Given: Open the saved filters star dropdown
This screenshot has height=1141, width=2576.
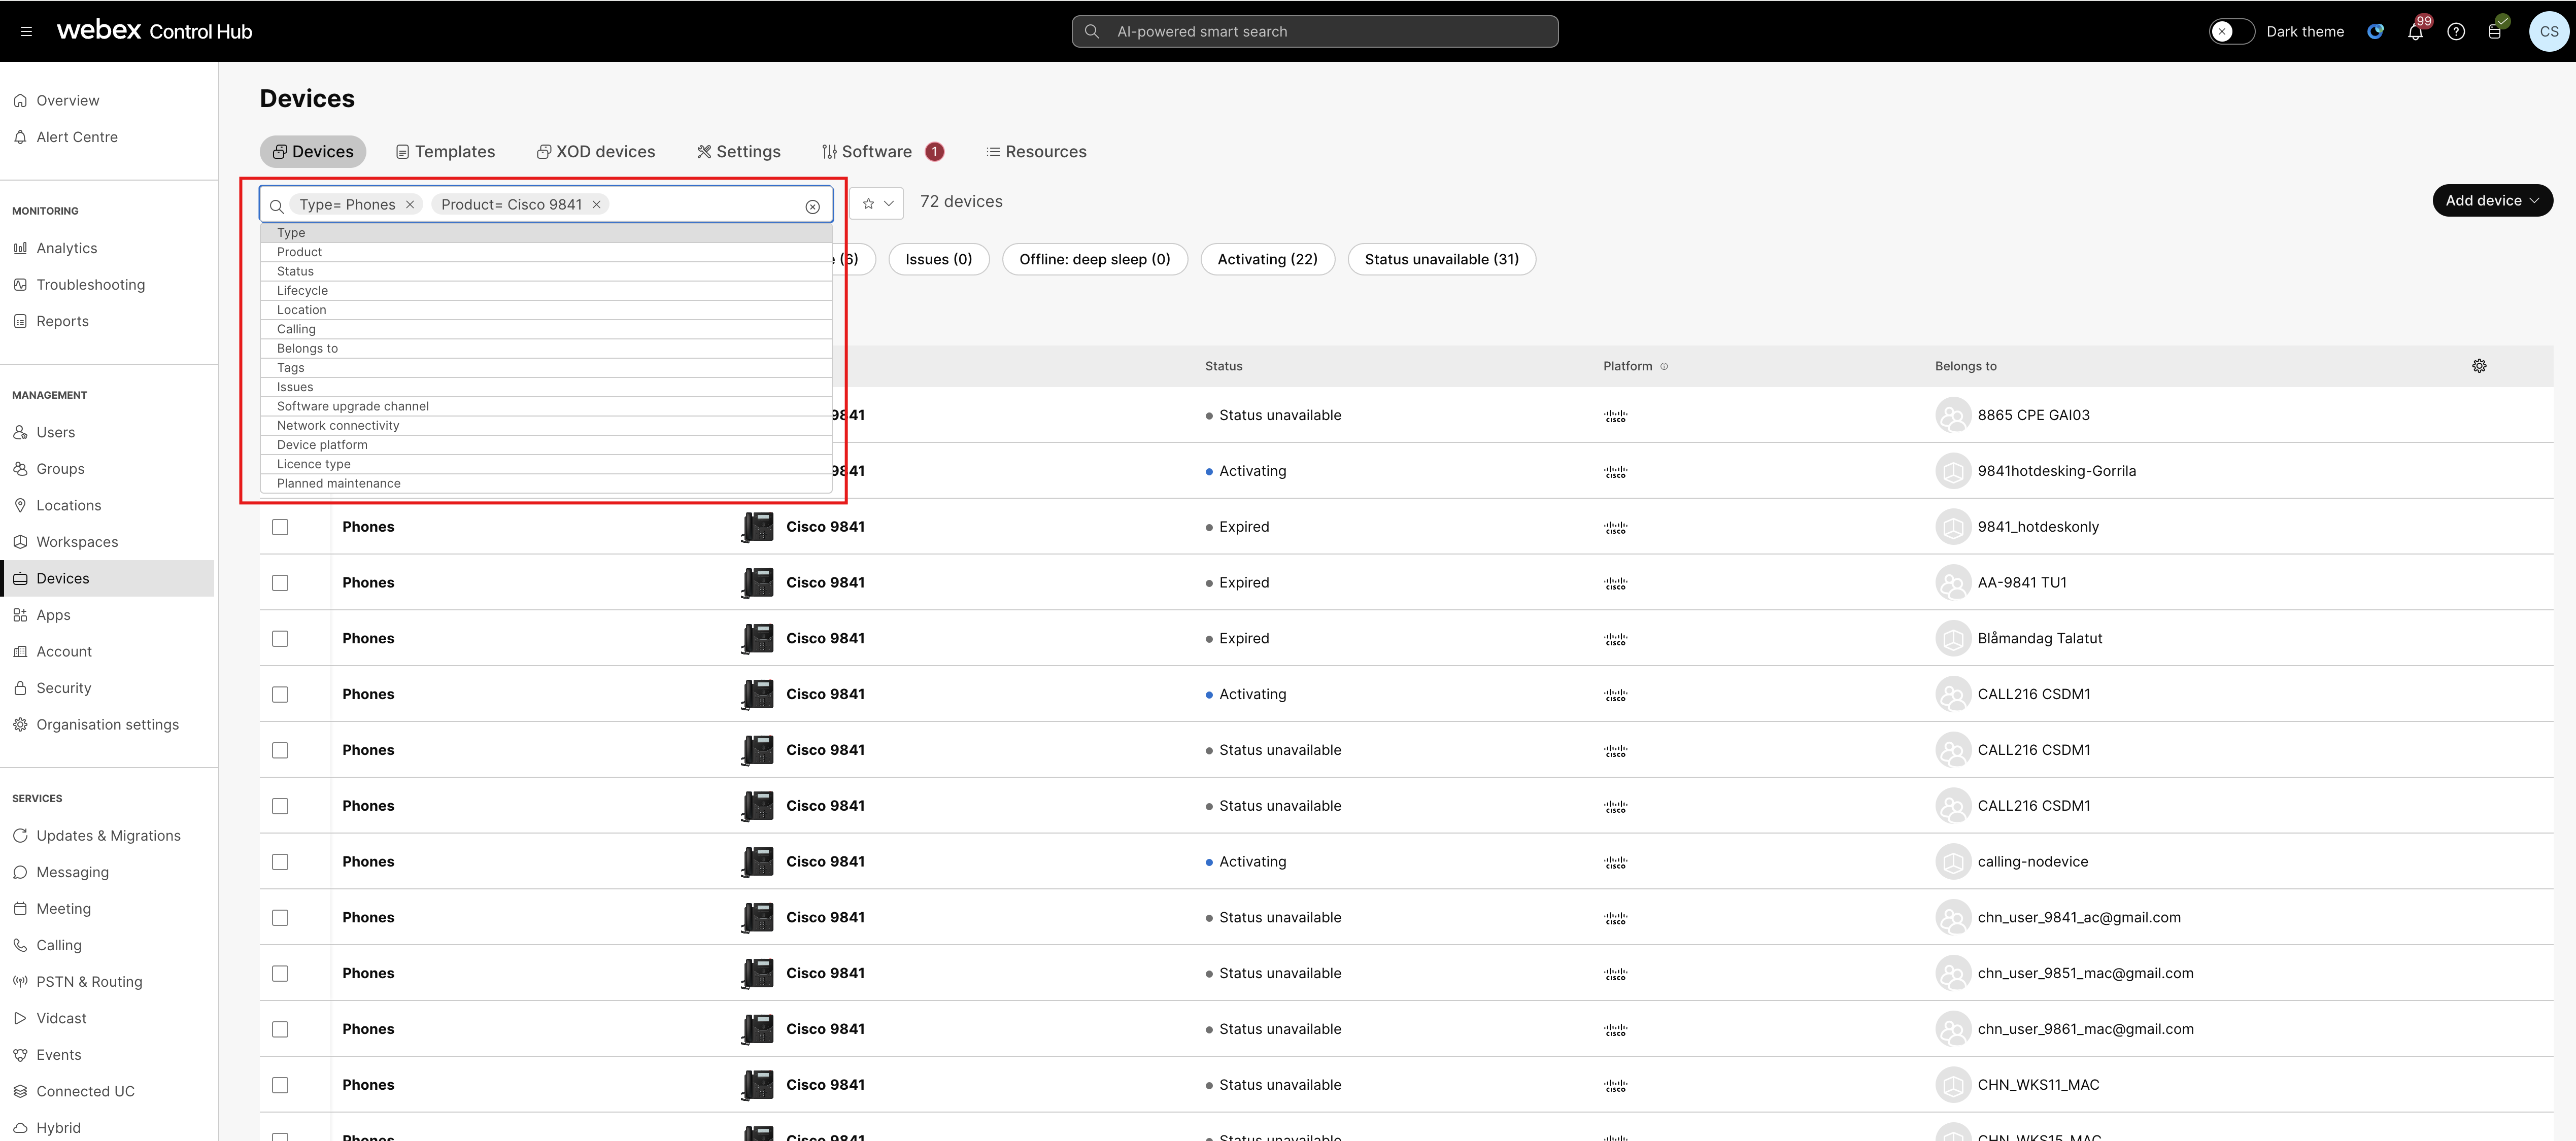Looking at the screenshot, I should [x=877, y=203].
